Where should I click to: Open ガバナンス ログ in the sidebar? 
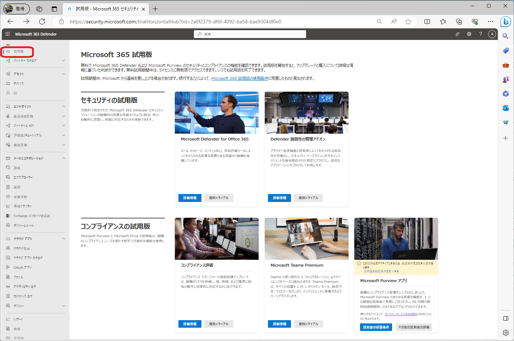tap(23, 296)
